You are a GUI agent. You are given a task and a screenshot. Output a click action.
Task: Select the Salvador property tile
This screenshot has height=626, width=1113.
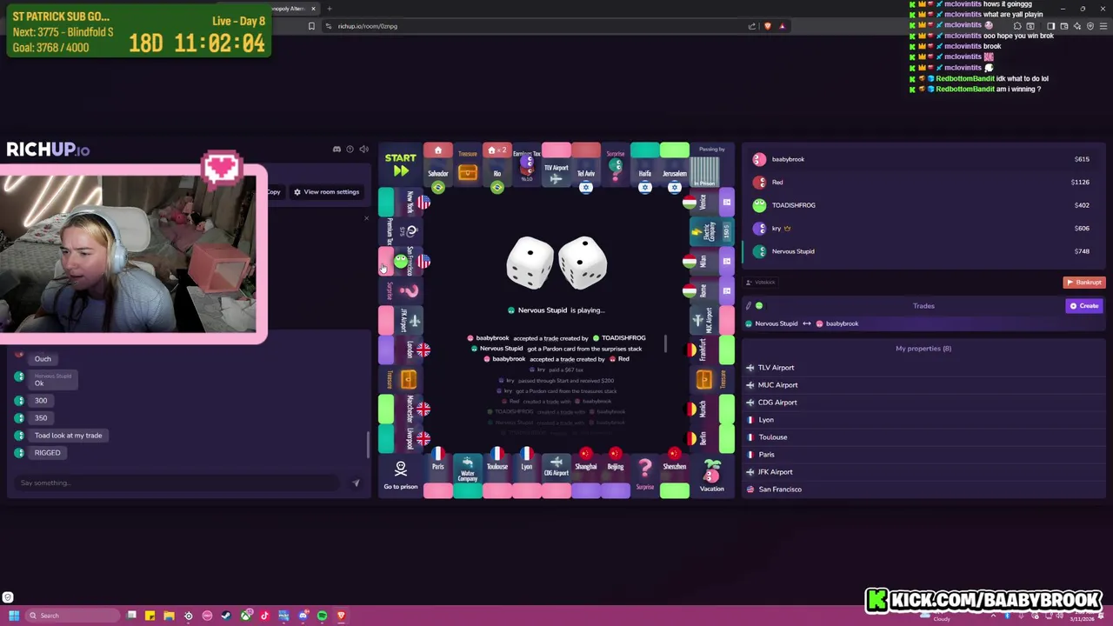coord(438,166)
